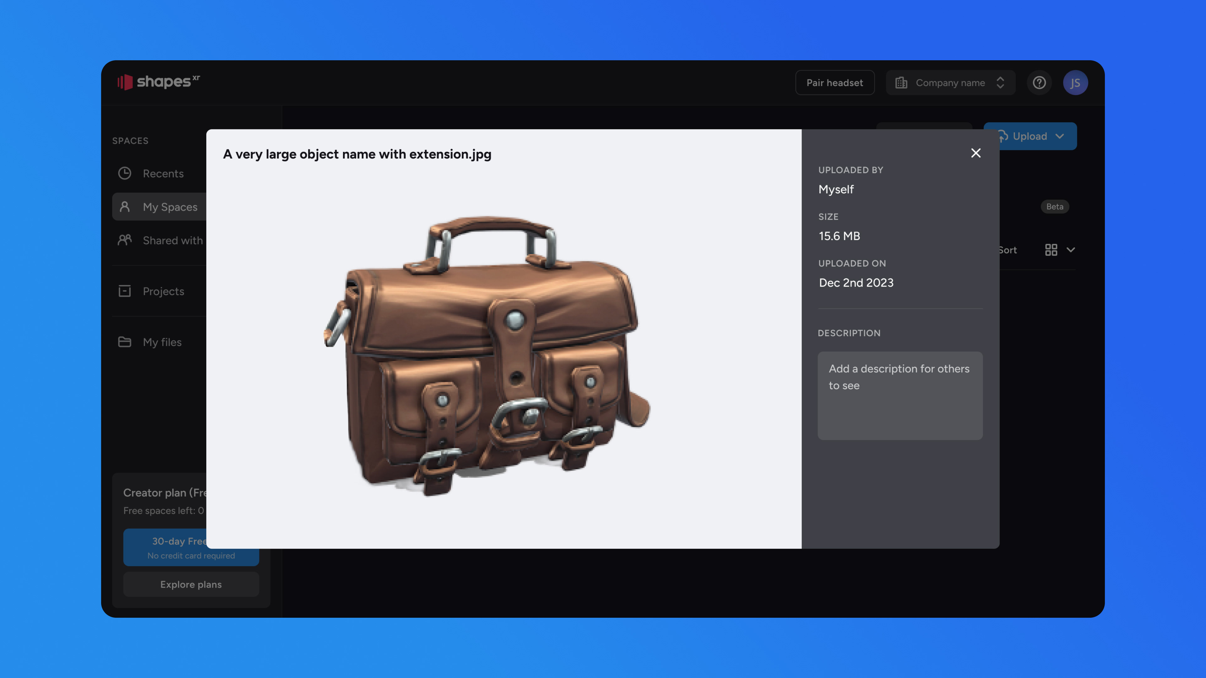
Task: Select the file name title text
Action: [x=357, y=154]
